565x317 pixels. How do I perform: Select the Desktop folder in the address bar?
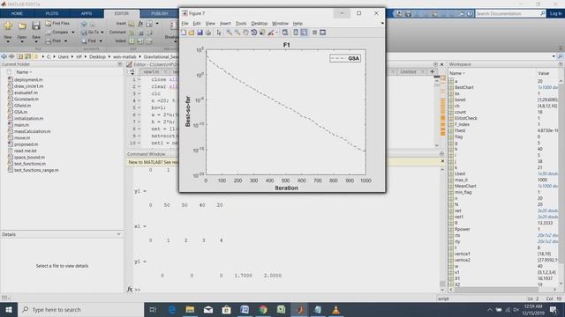[x=97, y=56]
